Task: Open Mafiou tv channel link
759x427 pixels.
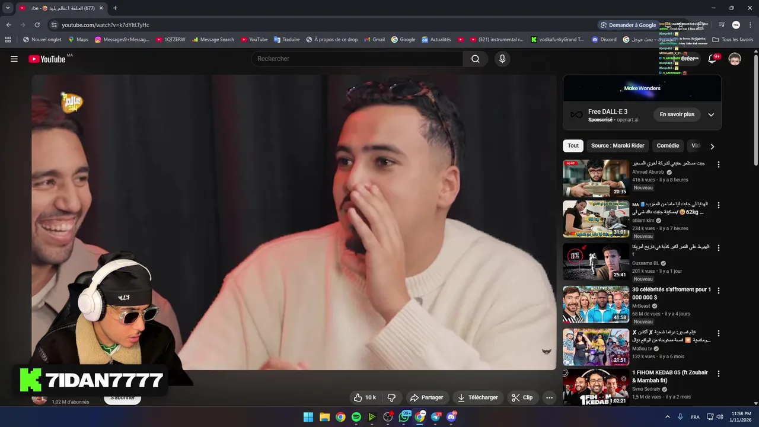Action: click(x=642, y=349)
